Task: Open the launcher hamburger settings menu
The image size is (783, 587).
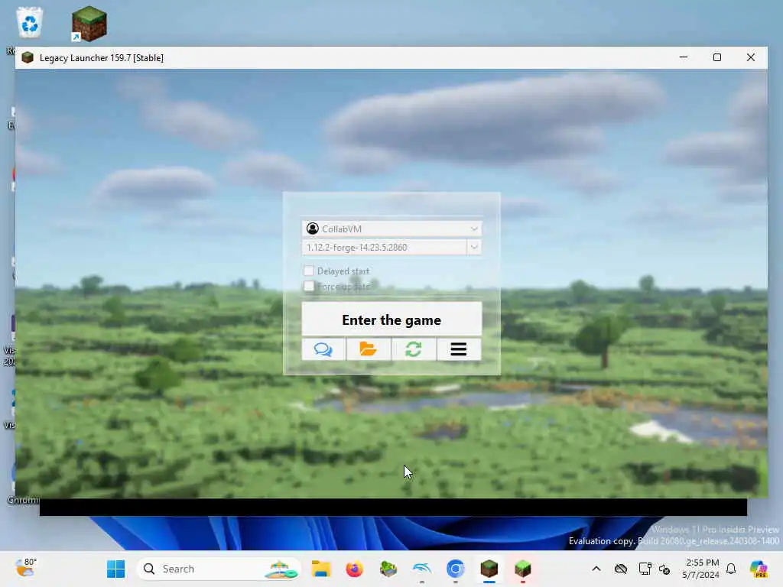Action: 459,349
